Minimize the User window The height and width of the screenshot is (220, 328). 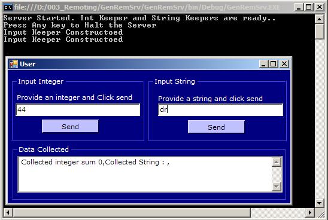pyautogui.click(x=263, y=64)
